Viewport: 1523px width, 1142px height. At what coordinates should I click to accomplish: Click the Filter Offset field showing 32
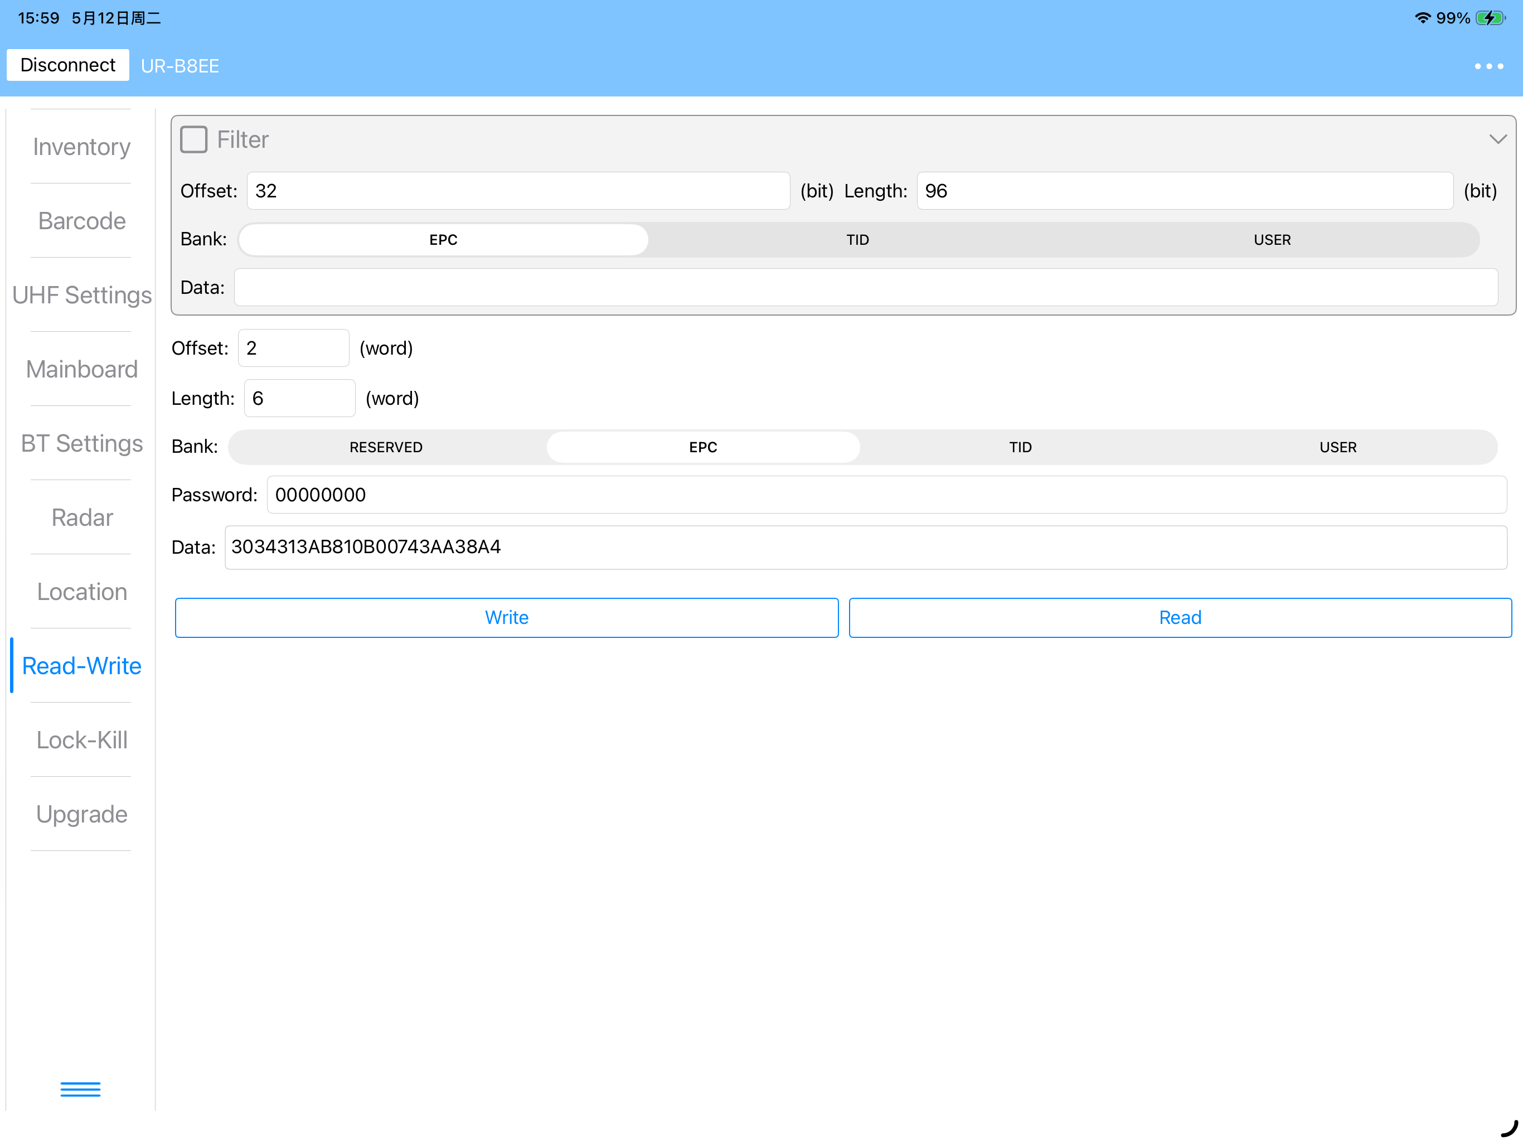pyautogui.click(x=518, y=191)
